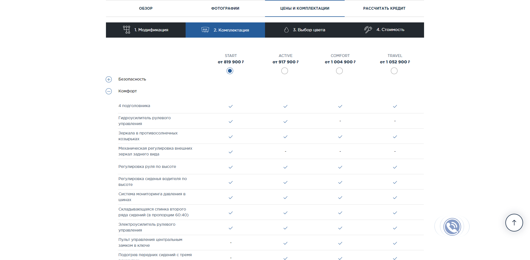
Task: Open the Обзор tab
Action: [146, 8]
